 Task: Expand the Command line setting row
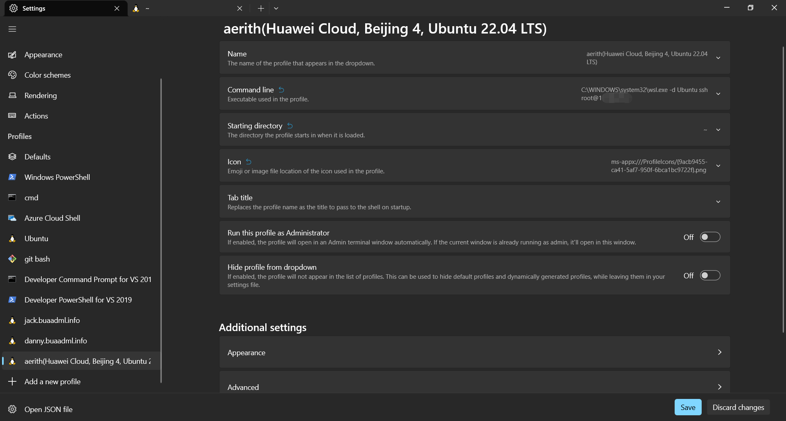tap(474, 94)
